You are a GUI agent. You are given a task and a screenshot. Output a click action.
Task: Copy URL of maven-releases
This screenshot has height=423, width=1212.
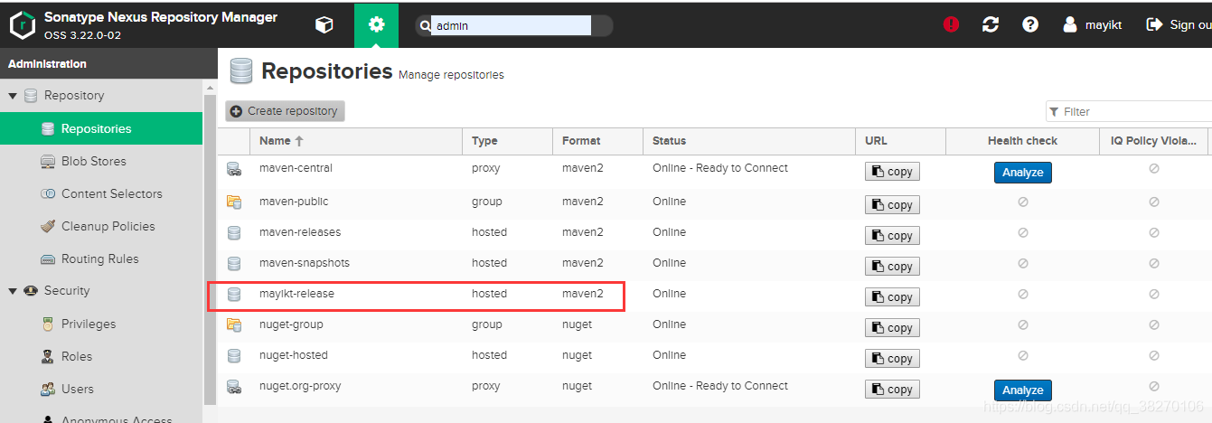click(892, 236)
